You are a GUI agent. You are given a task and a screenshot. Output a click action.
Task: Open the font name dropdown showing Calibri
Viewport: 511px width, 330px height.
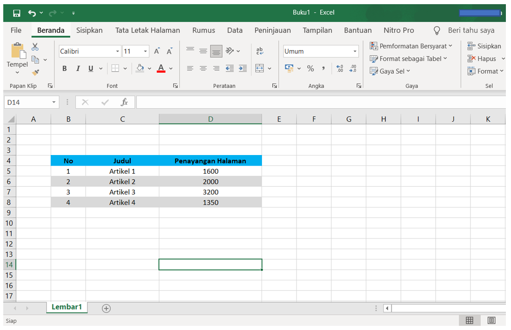pyautogui.click(x=119, y=51)
